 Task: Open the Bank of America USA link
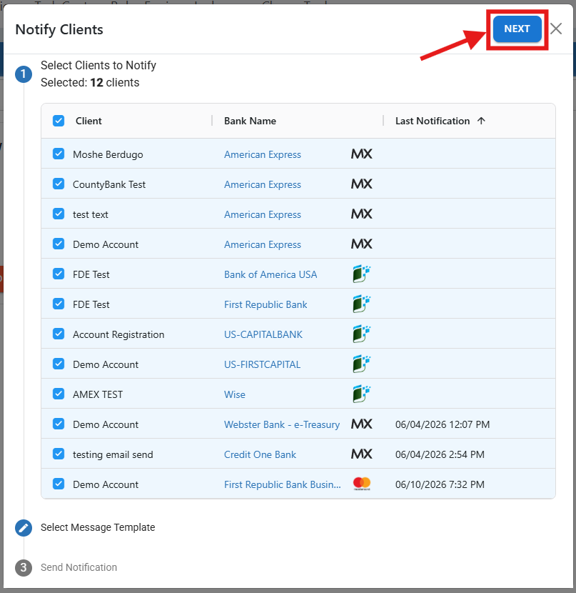click(x=271, y=274)
